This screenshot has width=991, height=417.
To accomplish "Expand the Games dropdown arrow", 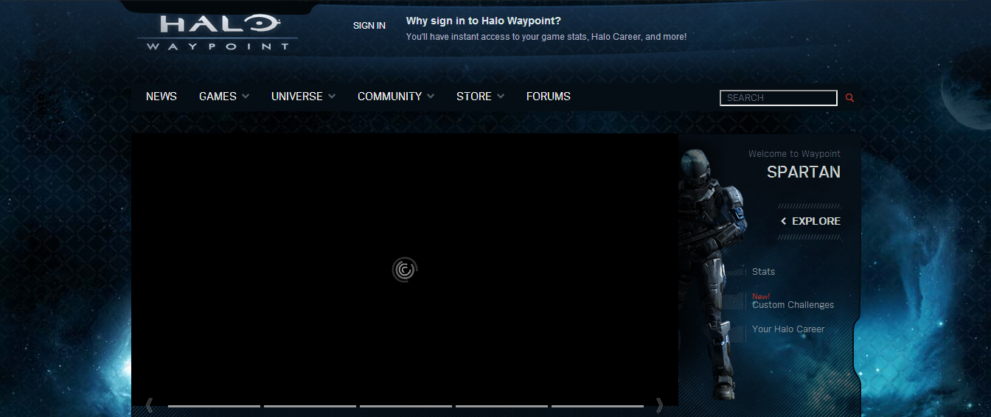I will coord(246,97).
